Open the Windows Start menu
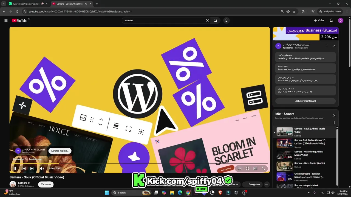This screenshot has height=197, width=351. 107,193
